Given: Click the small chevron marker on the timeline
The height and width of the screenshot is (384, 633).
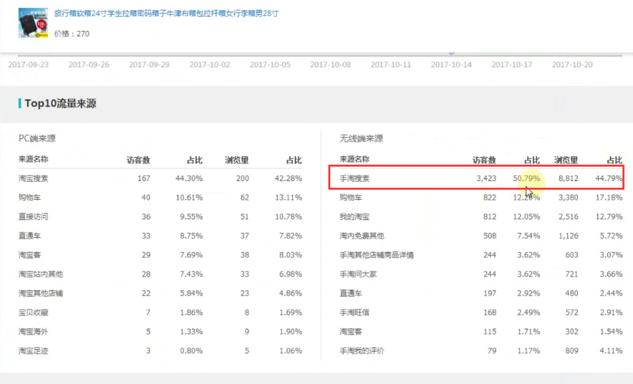Looking at the screenshot, I should [x=451, y=53].
